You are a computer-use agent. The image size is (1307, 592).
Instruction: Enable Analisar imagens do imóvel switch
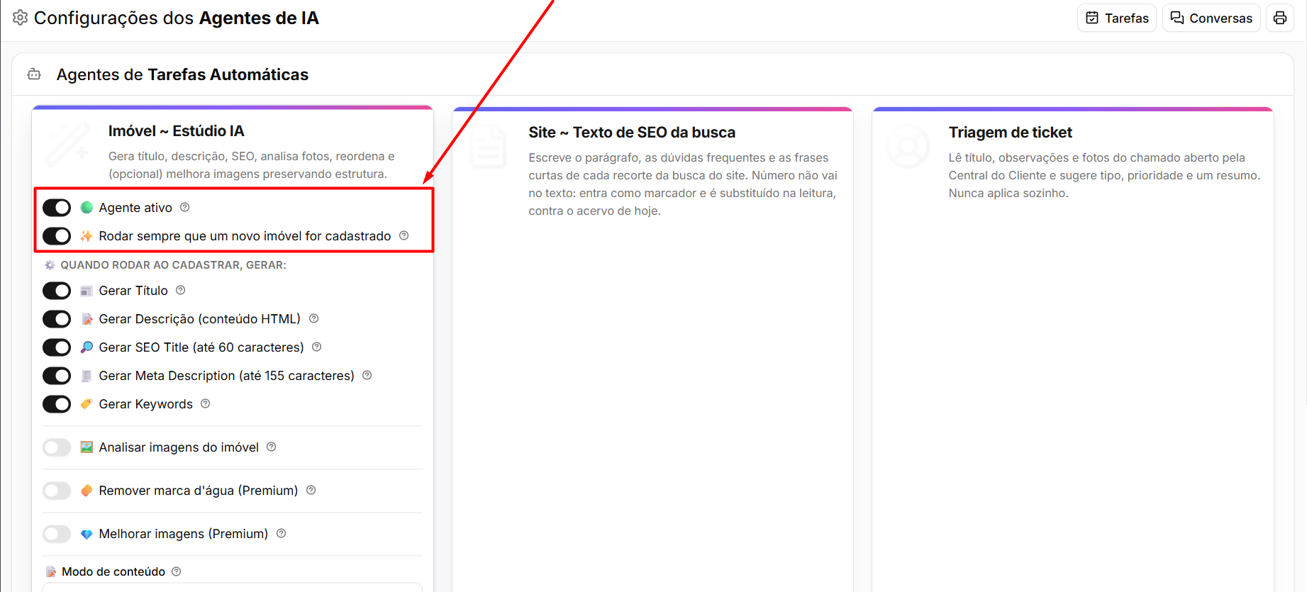(x=57, y=447)
